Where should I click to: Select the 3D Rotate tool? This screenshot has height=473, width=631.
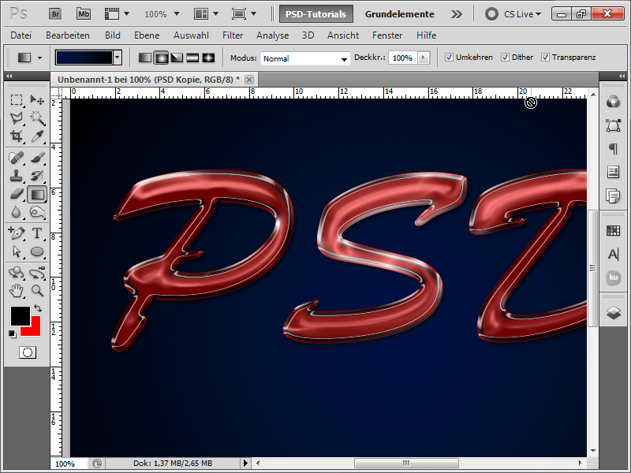(x=16, y=273)
